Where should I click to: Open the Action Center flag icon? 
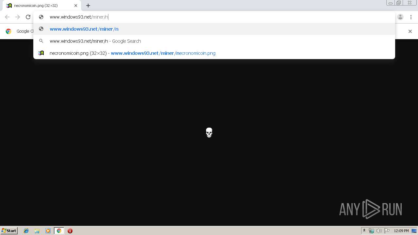click(x=387, y=231)
